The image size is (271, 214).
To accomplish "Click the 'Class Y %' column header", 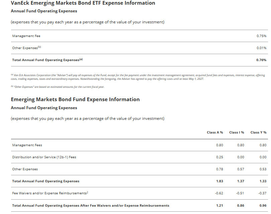I will coord(258,133).
